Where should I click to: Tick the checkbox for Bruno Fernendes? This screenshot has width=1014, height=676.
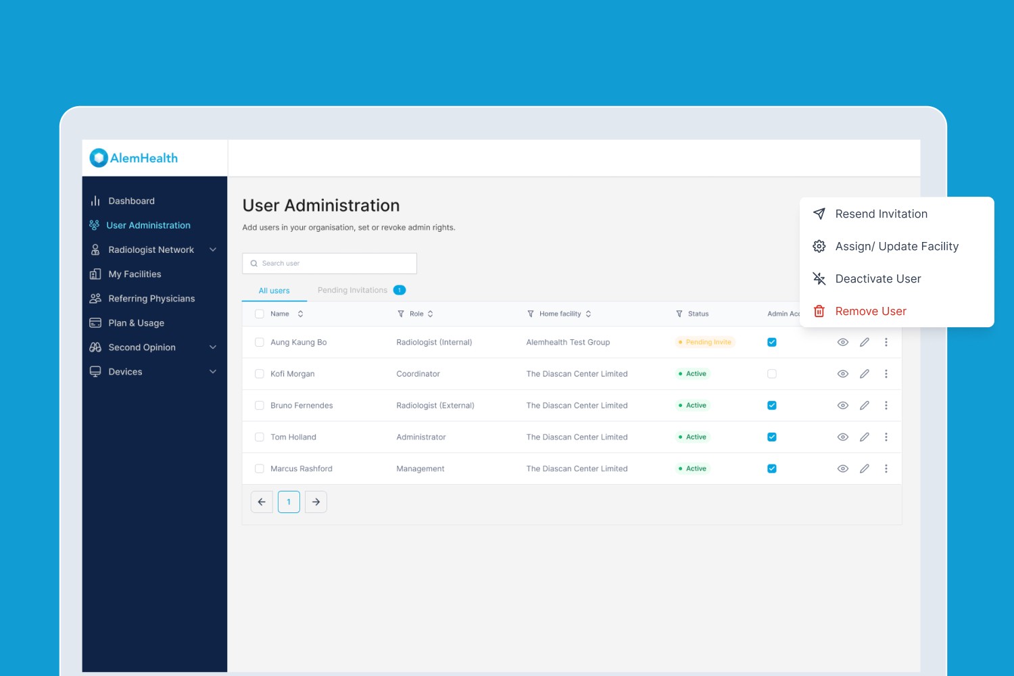(x=260, y=406)
